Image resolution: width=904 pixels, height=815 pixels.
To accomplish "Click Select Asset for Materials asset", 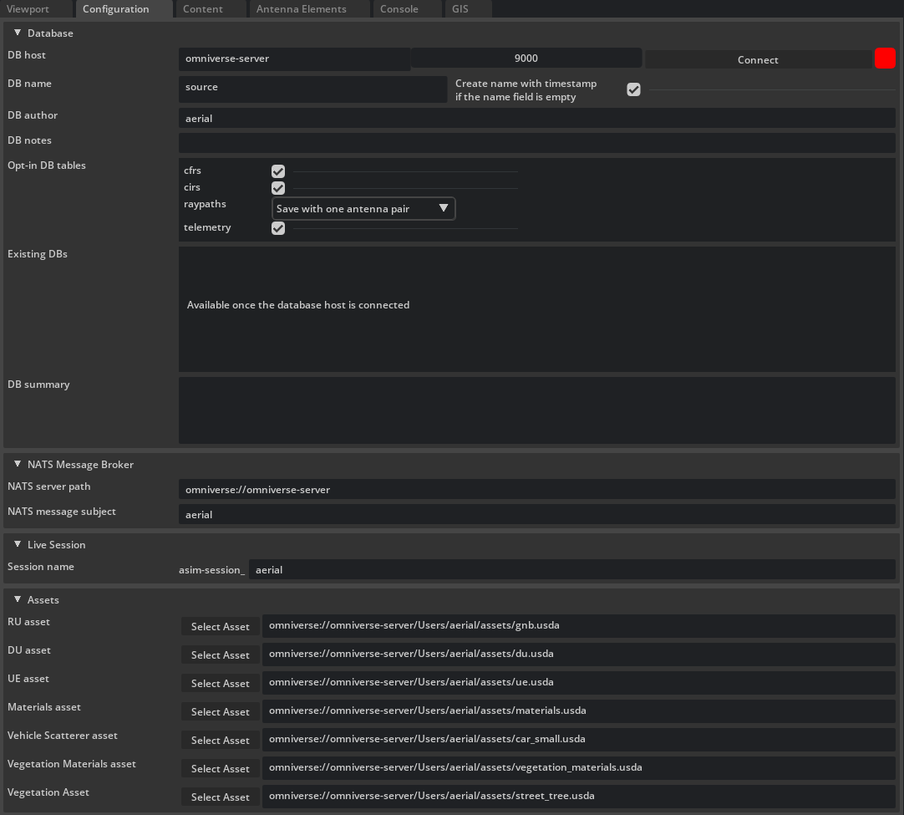I will coord(221,711).
